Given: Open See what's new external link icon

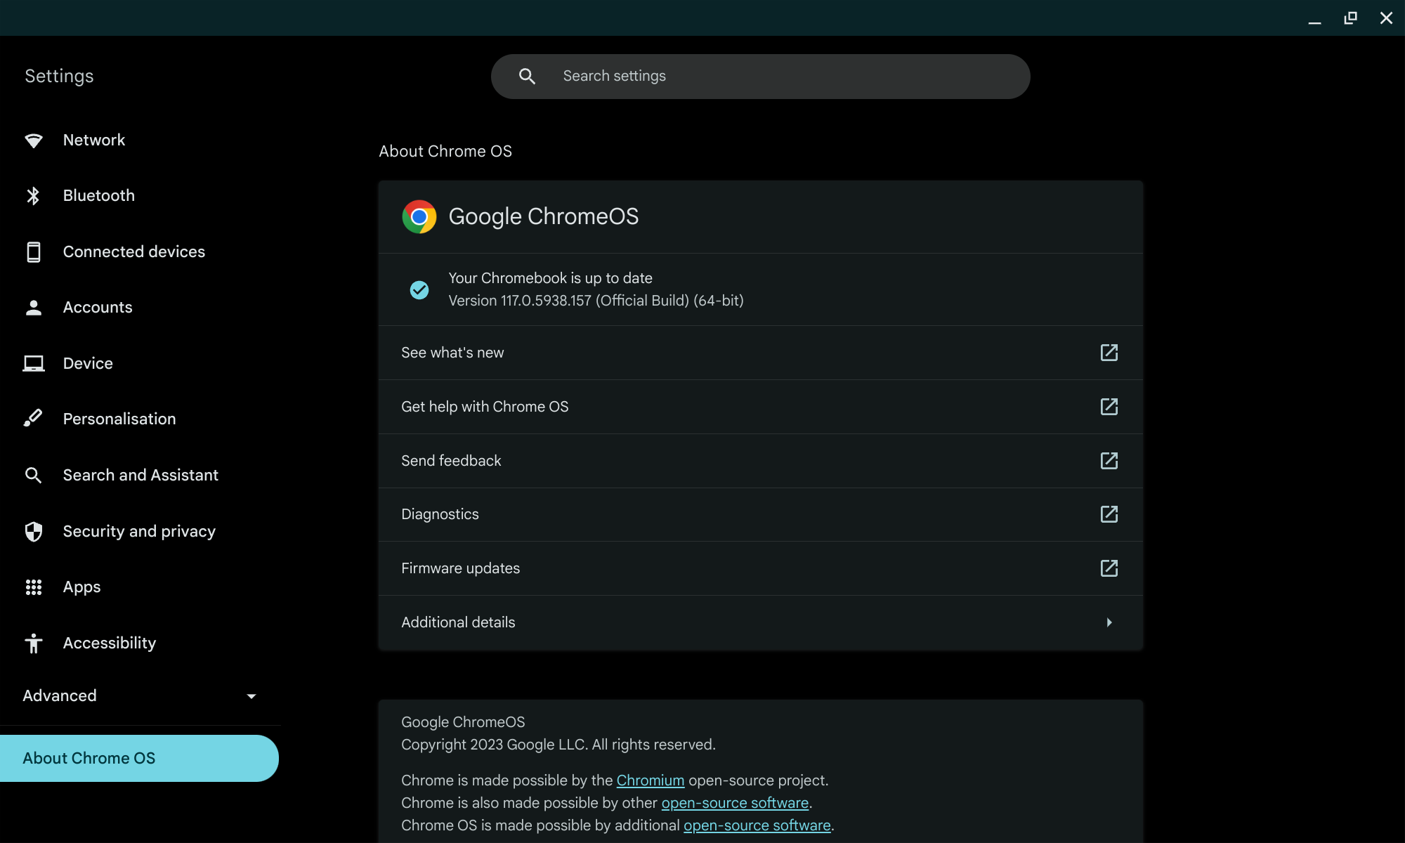Looking at the screenshot, I should point(1109,353).
